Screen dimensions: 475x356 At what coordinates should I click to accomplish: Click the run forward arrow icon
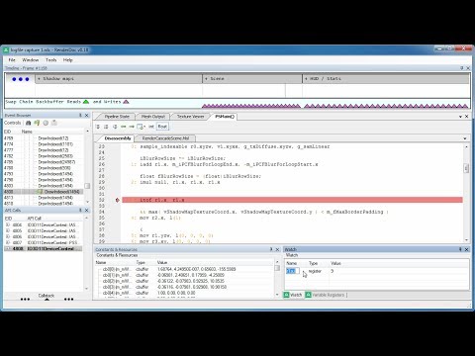point(132,127)
